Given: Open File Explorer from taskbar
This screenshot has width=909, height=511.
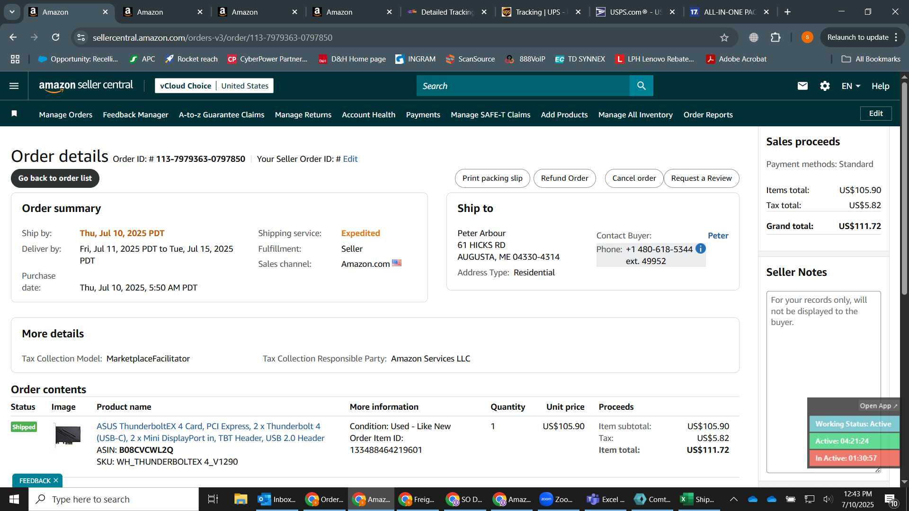Looking at the screenshot, I should click(x=241, y=499).
